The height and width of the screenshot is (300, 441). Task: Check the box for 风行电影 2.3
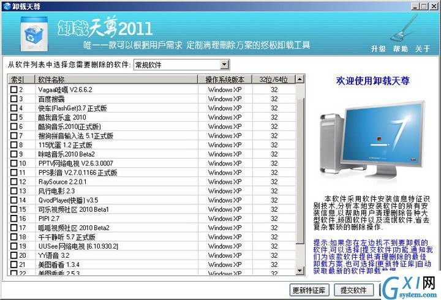click(13, 191)
